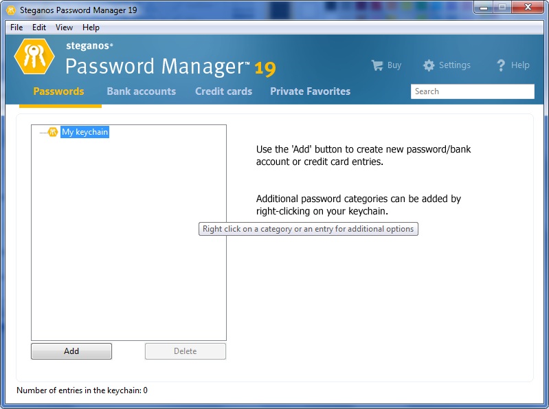
Task: Minimize the Steganos Password Manager window
Action: (484, 8)
